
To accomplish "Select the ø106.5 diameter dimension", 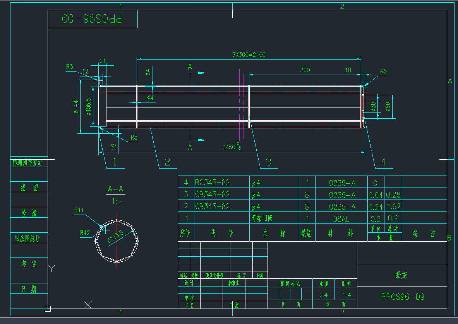I will [x=88, y=106].
